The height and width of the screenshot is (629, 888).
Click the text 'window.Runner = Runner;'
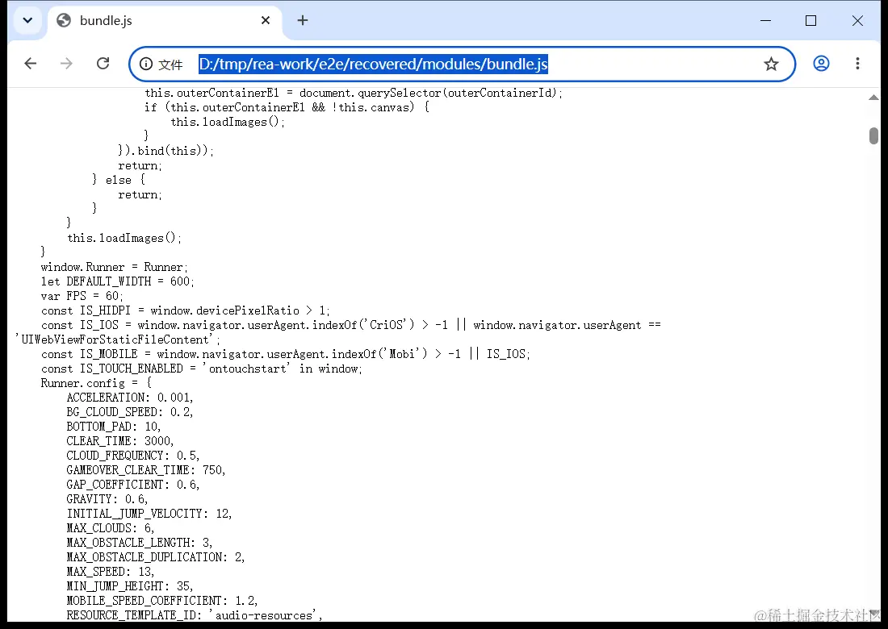[x=114, y=267]
